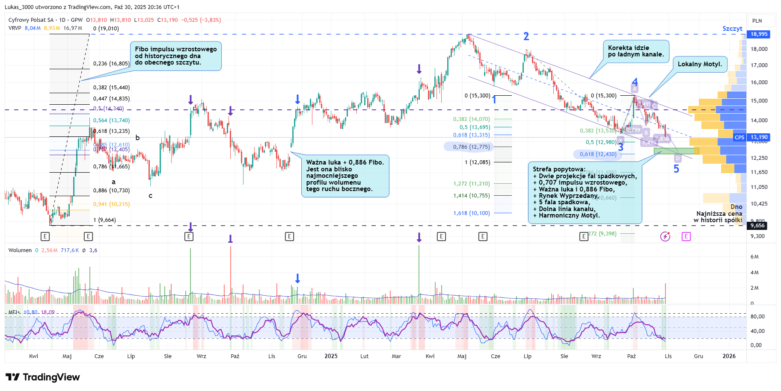Select the VRVP indicator label

coord(15,28)
